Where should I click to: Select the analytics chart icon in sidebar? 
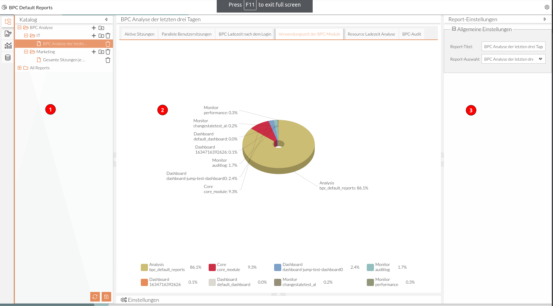tap(8, 45)
